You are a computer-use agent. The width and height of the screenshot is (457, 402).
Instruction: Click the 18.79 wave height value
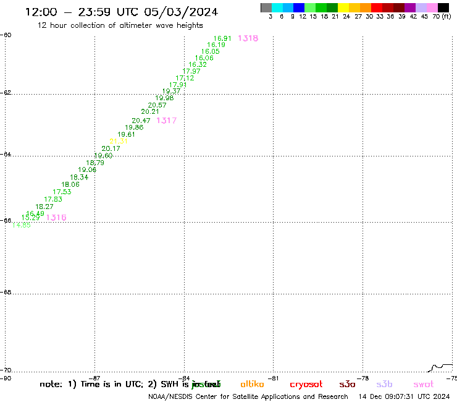95,163
